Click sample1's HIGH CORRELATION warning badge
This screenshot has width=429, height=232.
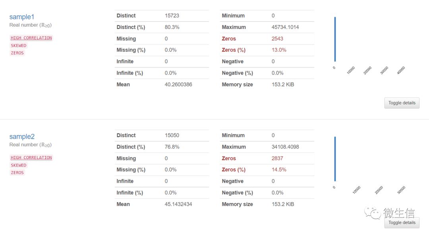pyautogui.click(x=31, y=38)
